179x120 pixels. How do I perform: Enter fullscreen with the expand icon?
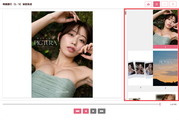165,4
